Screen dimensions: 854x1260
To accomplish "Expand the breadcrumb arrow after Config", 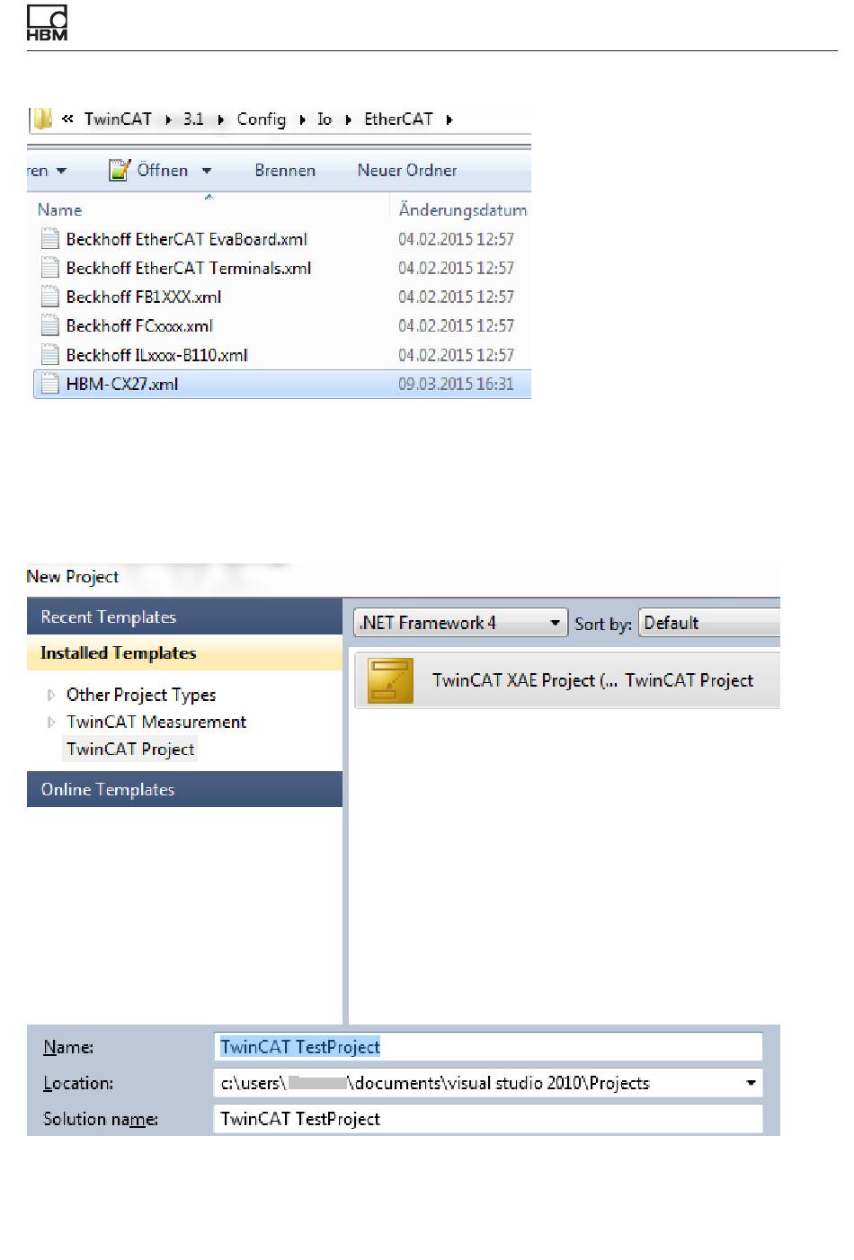I will (302, 120).
